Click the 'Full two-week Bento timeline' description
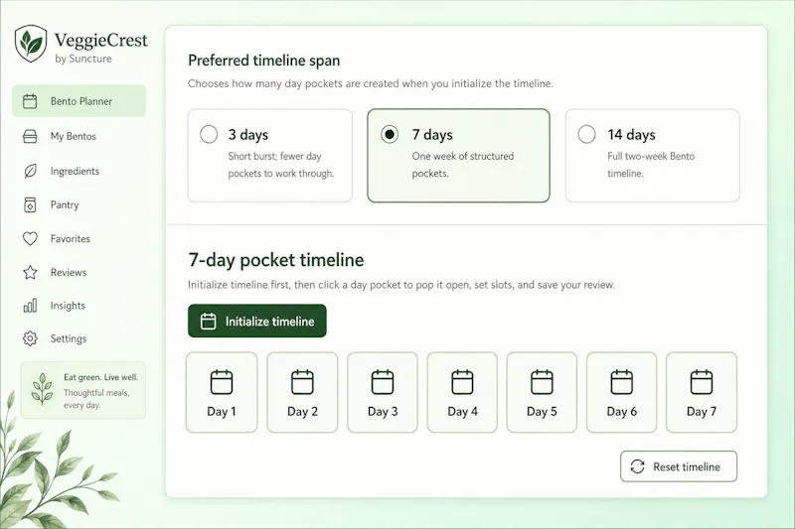This screenshot has width=795, height=529. click(x=651, y=165)
